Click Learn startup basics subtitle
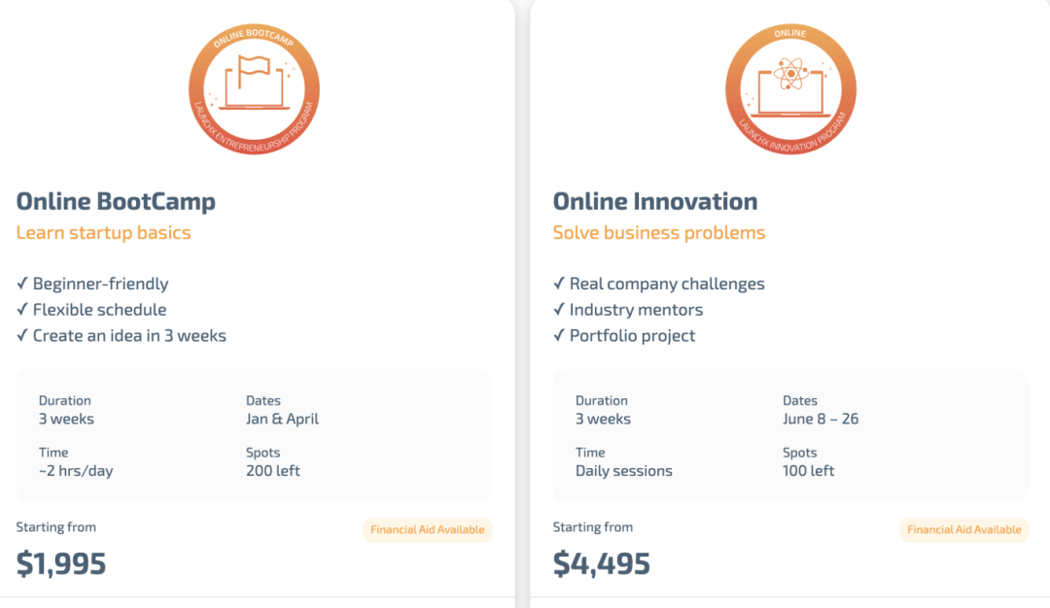1050x608 pixels. (104, 233)
